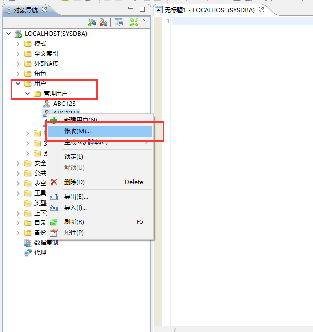Choose 导入(I)... from context menu
The image size is (313, 332).
100,208
